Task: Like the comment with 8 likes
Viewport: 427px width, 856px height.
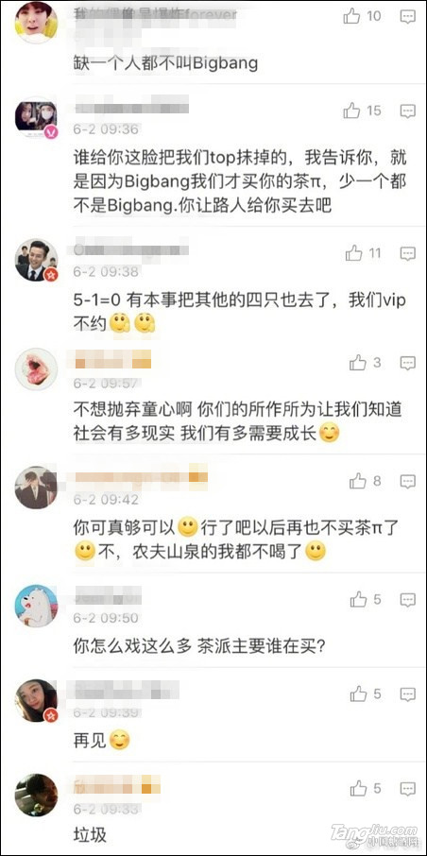Action: point(358,481)
